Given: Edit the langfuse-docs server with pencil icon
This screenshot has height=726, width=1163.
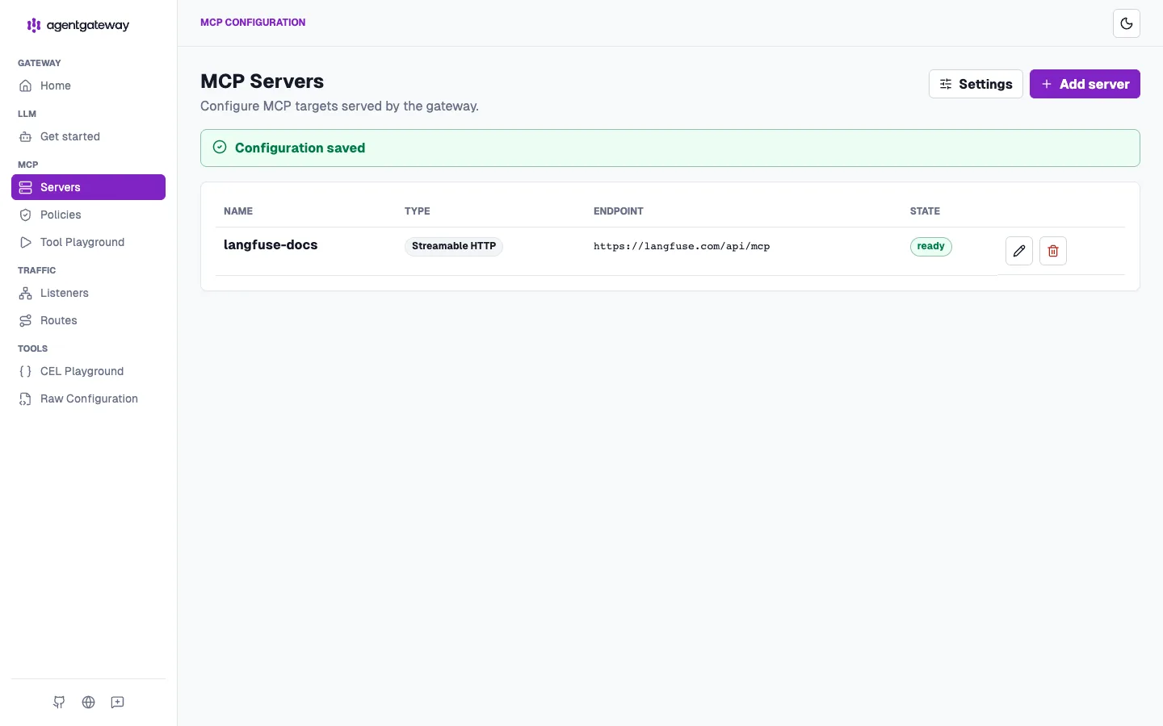Looking at the screenshot, I should tap(1019, 251).
